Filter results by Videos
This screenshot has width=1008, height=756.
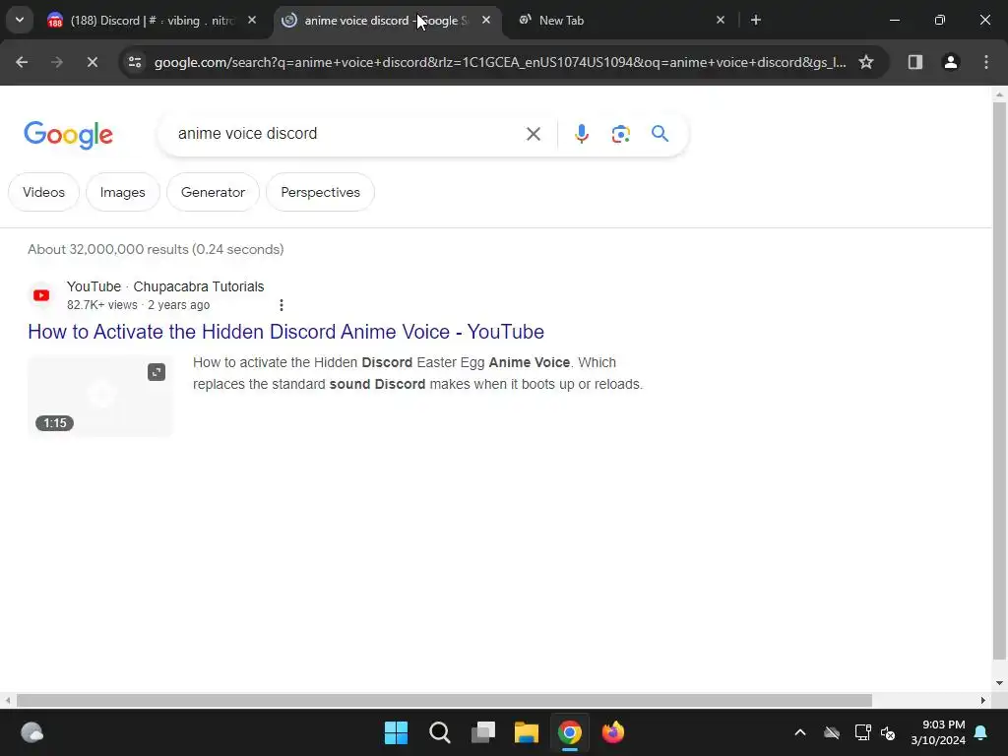[43, 192]
